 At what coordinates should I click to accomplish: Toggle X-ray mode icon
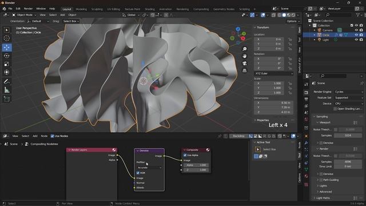[x=273, y=15]
